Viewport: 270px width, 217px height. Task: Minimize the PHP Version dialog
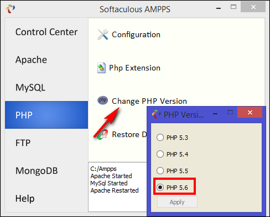(215, 114)
